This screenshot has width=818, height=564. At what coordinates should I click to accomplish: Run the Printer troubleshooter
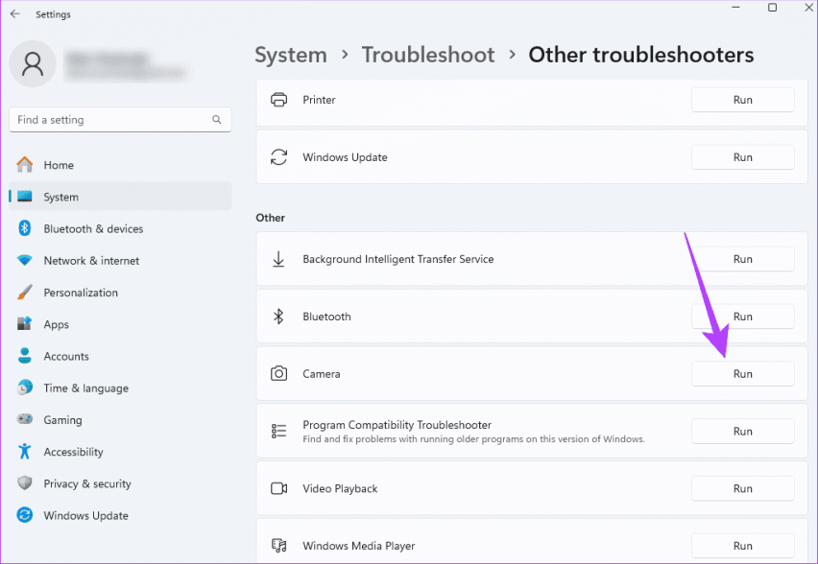click(742, 100)
